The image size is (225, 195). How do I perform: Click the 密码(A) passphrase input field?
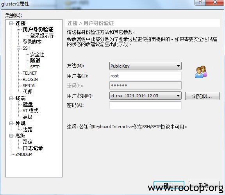point(145,106)
